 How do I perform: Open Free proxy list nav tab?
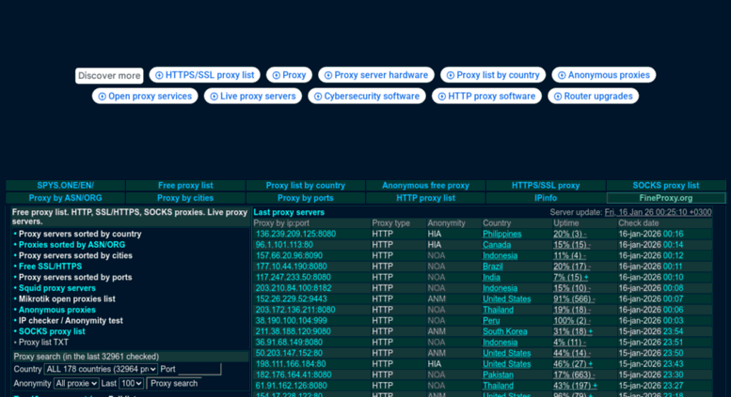(x=185, y=186)
